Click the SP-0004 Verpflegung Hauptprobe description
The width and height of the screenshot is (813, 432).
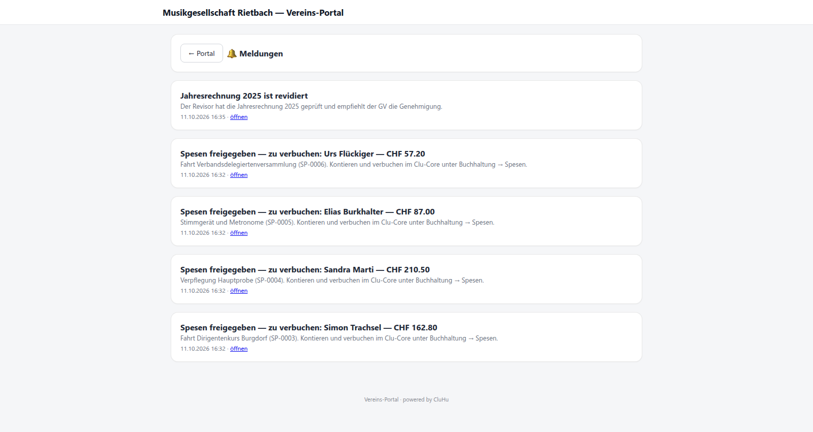(332, 281)
